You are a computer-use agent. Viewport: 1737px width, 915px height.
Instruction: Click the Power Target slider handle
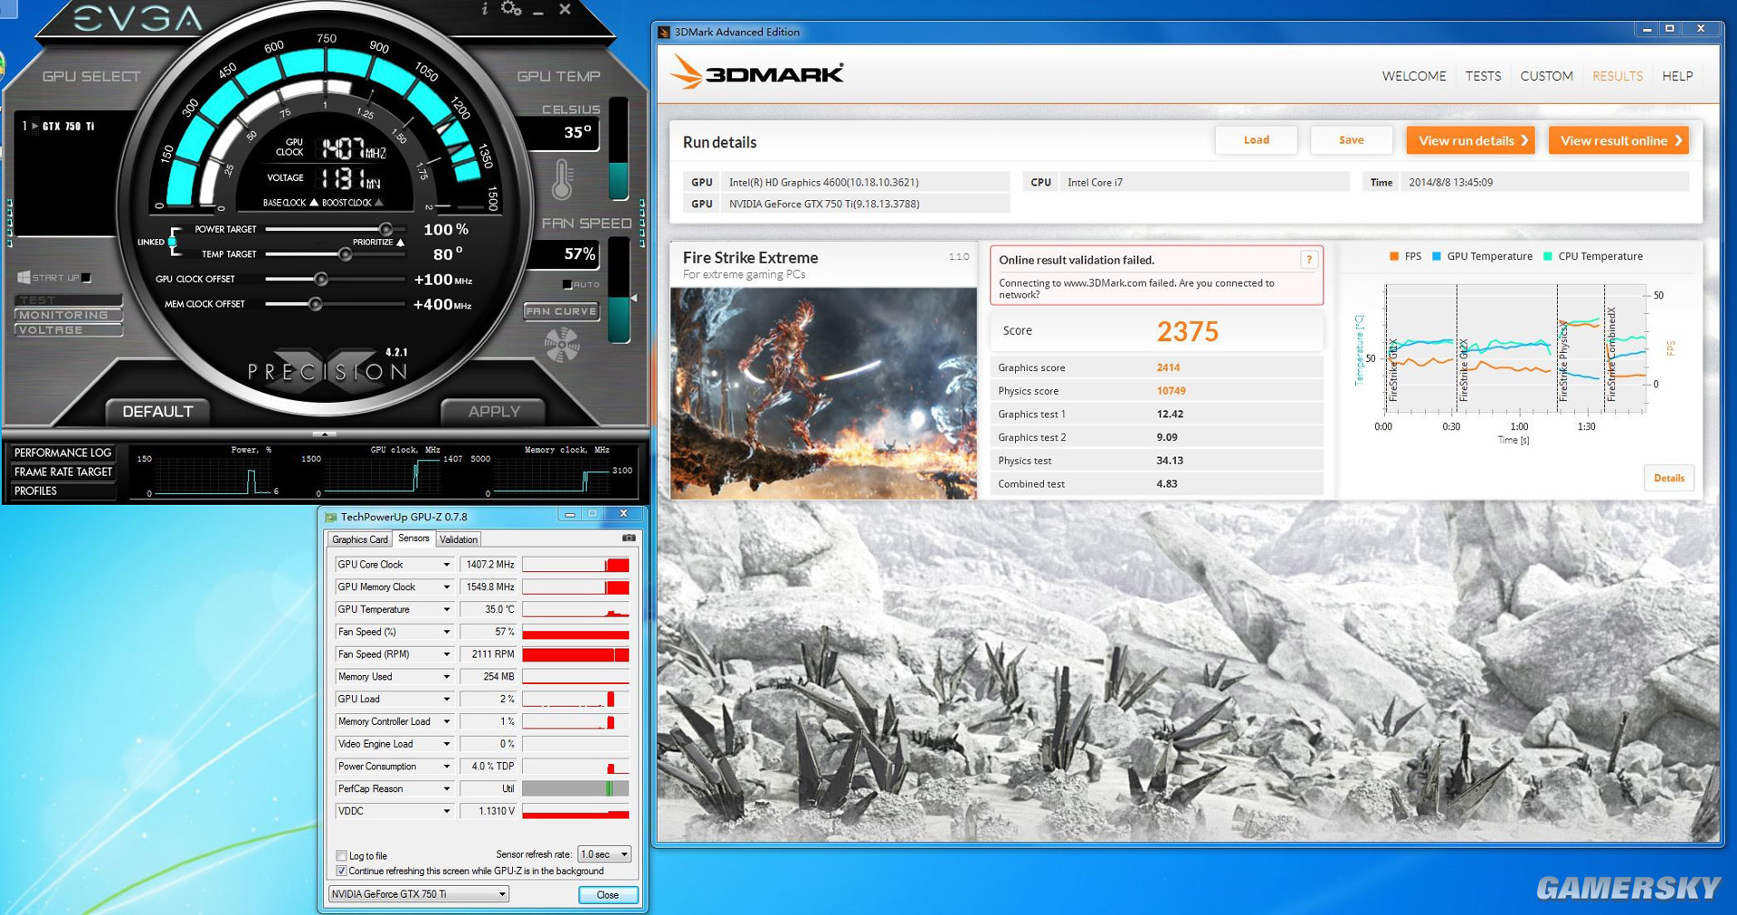(x=385, y=229)
